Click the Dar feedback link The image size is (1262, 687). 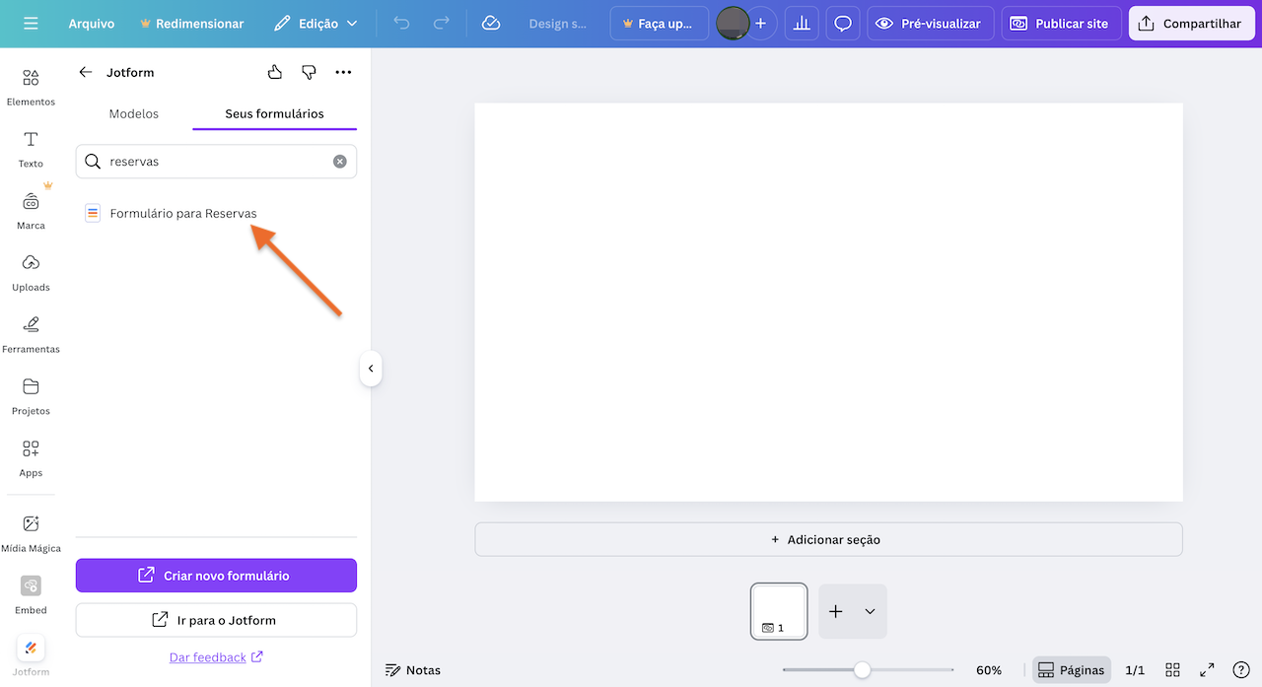pyautogui.click(x=215, y=656)
